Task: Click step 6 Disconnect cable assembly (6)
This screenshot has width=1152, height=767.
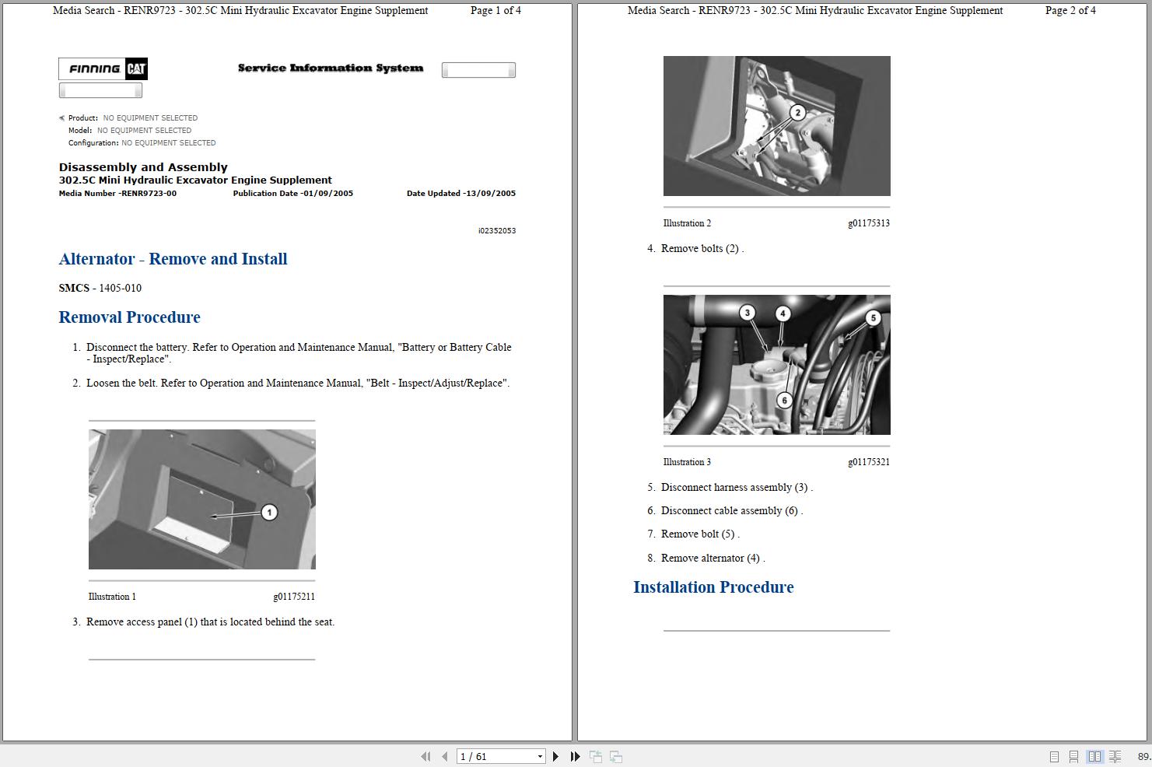Action: (732, 511)
